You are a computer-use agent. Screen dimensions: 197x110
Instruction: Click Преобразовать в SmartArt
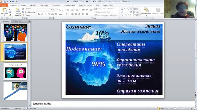click(107, 15)
